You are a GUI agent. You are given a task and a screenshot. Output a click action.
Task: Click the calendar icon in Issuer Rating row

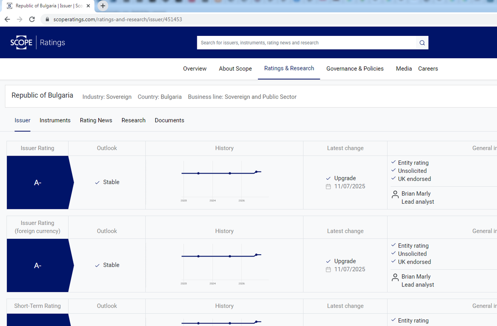click(328, 187)
